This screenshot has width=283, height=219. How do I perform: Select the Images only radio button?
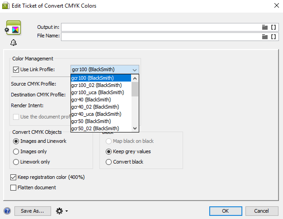coord(16,151)
